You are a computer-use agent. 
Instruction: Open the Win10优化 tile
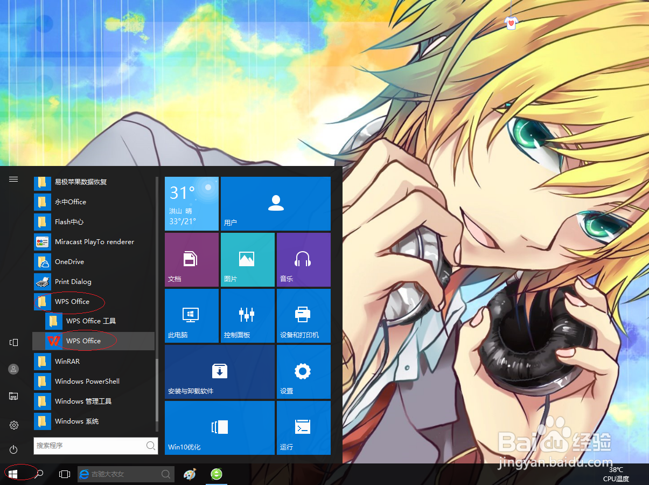click(x=220, y=428)
